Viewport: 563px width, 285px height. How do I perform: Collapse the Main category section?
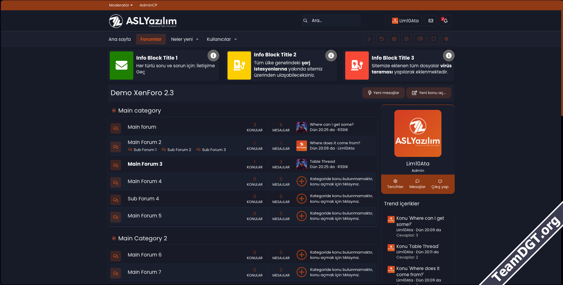tap(114, 111)
